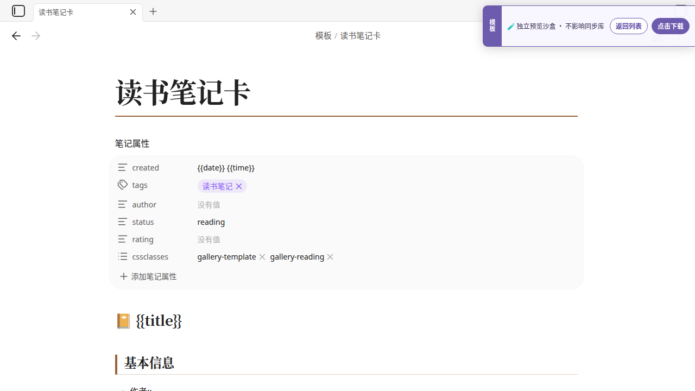Click 点击下载 button
The image size is (695, 391).
(x=671, y=26)
